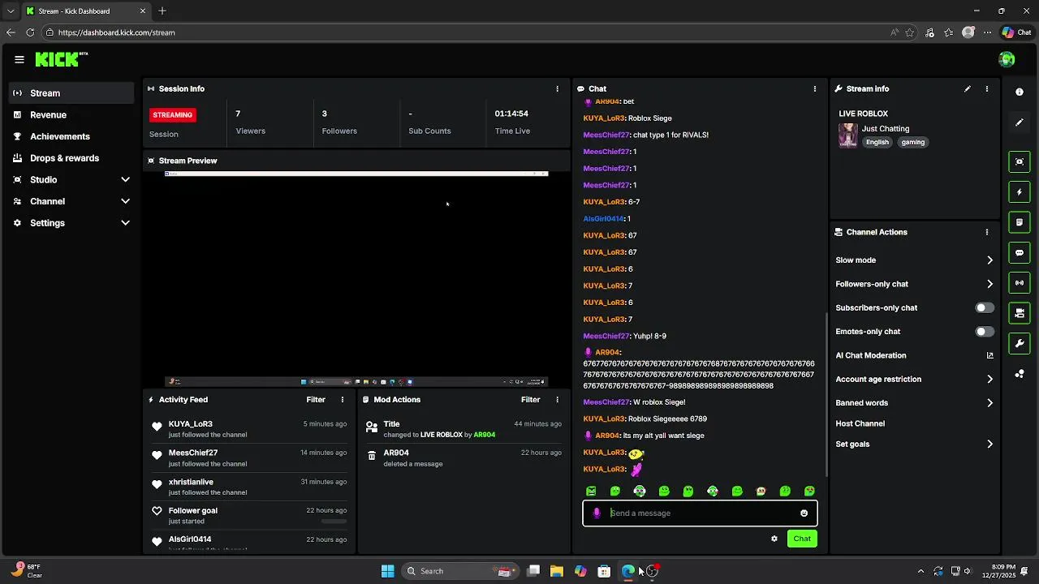Open the hamburger menu beside the Kick logo
Viewport: 1039px width, 584px height.
(19, 59)
